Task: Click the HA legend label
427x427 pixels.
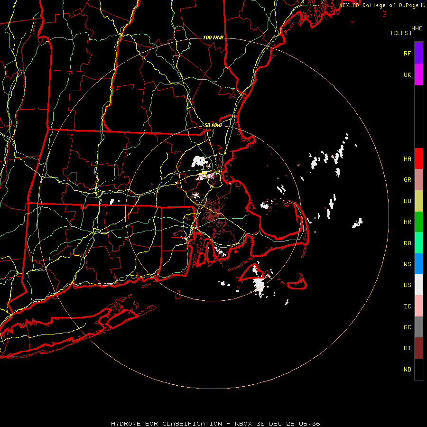Action: (x=408, y=159)
